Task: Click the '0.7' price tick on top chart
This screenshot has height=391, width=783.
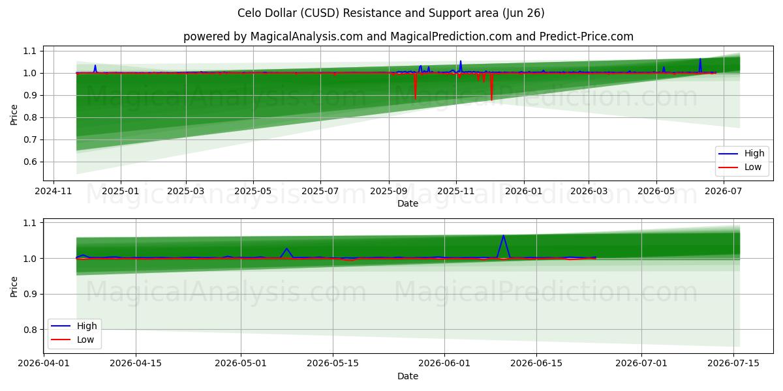Action: coord(31,139)
